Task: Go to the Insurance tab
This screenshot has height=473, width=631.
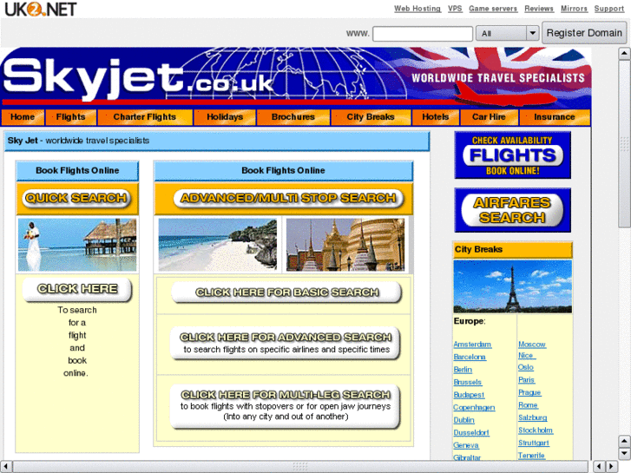Action: click(555, 117)
